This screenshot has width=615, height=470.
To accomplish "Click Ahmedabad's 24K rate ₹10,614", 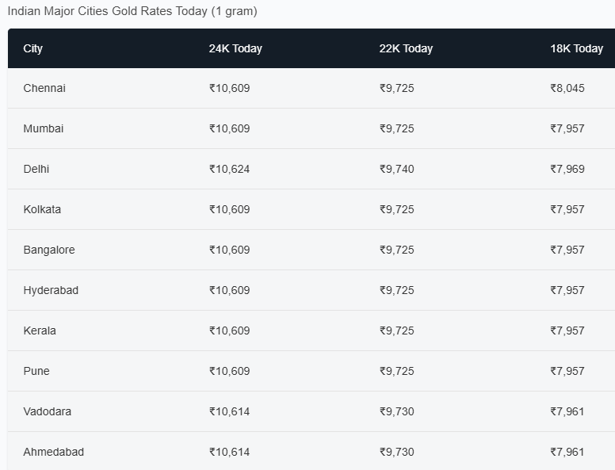I will 229,452.
